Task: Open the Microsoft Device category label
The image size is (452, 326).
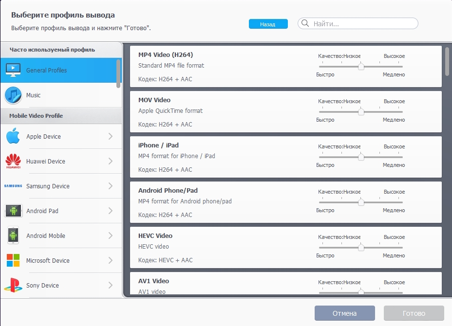Action: pyautogui.click(x=48, y=261)
